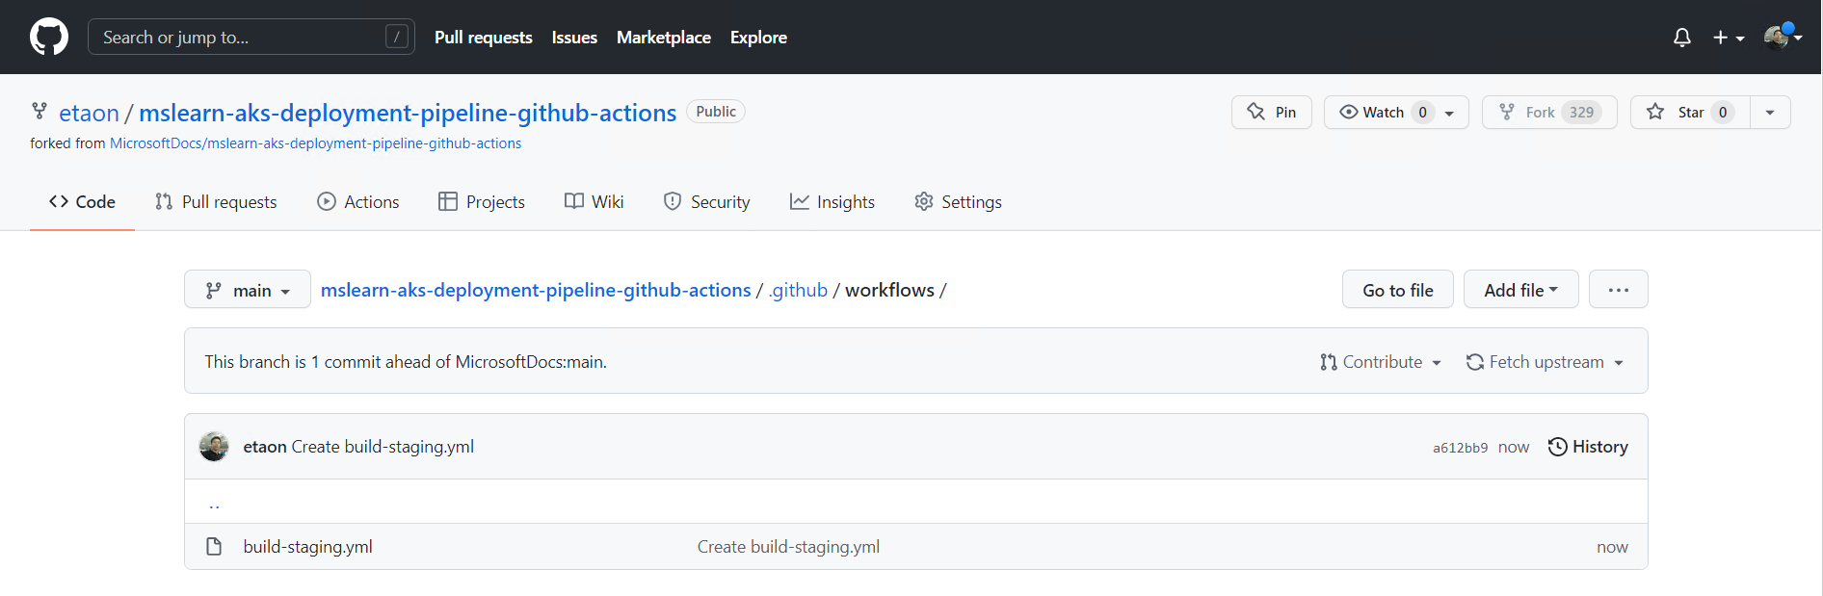
Task: Pin this repository
Action: tap(1272, 112)
